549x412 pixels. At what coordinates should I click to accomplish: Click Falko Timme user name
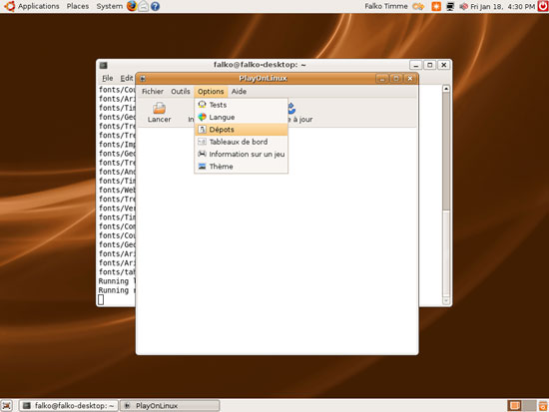click(386, 6)
